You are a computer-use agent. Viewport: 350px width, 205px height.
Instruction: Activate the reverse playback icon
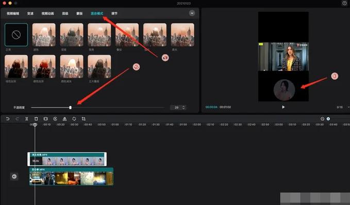pyautogui.click(x=55, y=119)
